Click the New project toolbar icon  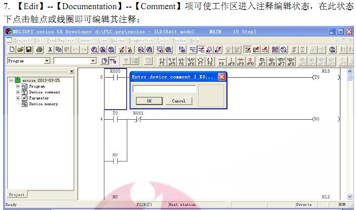coord(12,50)
